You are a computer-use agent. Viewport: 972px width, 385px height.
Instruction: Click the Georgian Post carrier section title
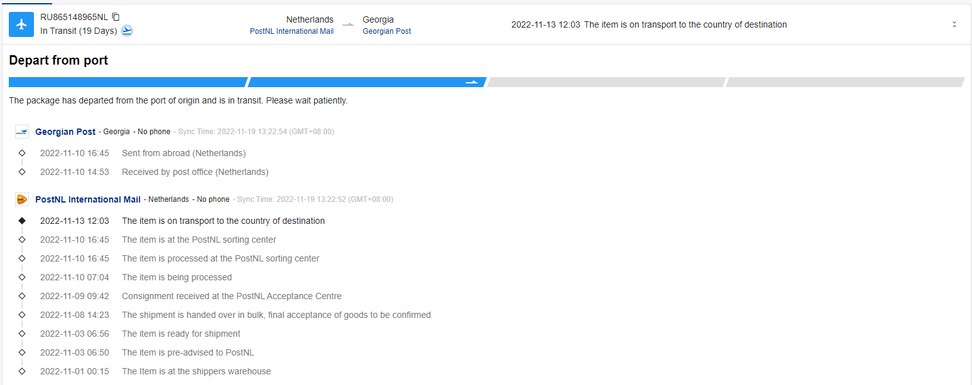click(x=65, y=132)
